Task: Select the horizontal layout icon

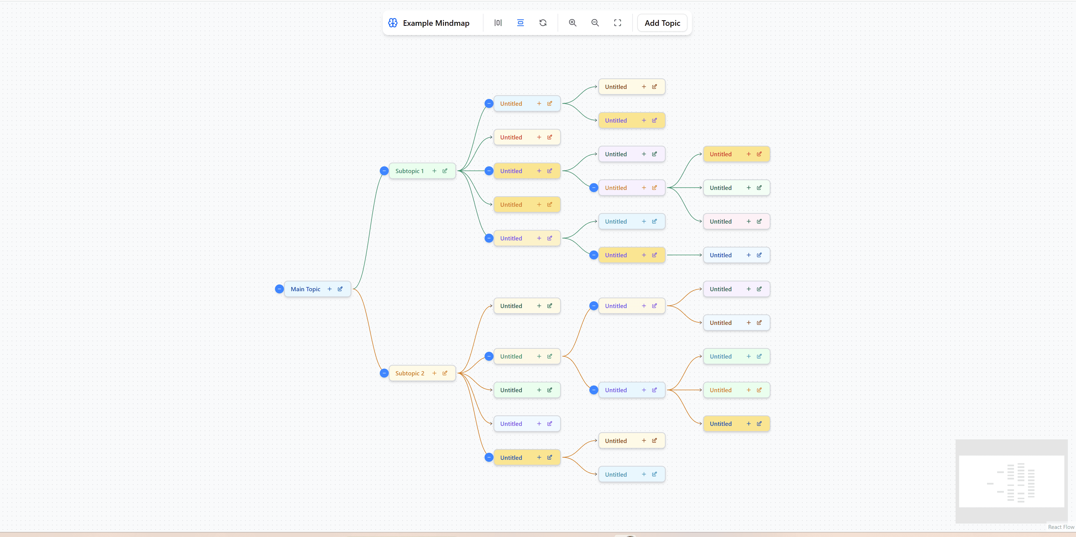Action: (x=498, y=23)
